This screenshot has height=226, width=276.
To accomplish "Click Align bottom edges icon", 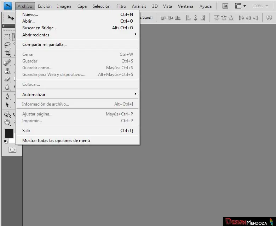I will [x=178, y=18].
